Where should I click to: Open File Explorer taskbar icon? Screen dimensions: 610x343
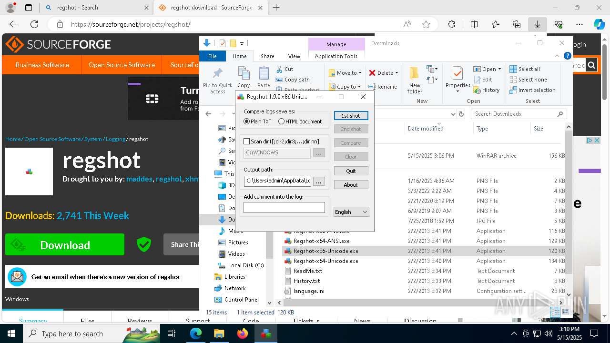pos(219,333)
